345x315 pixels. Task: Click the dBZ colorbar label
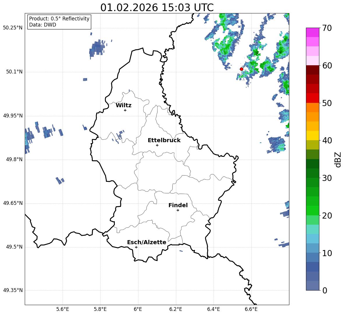coord(338,159)
